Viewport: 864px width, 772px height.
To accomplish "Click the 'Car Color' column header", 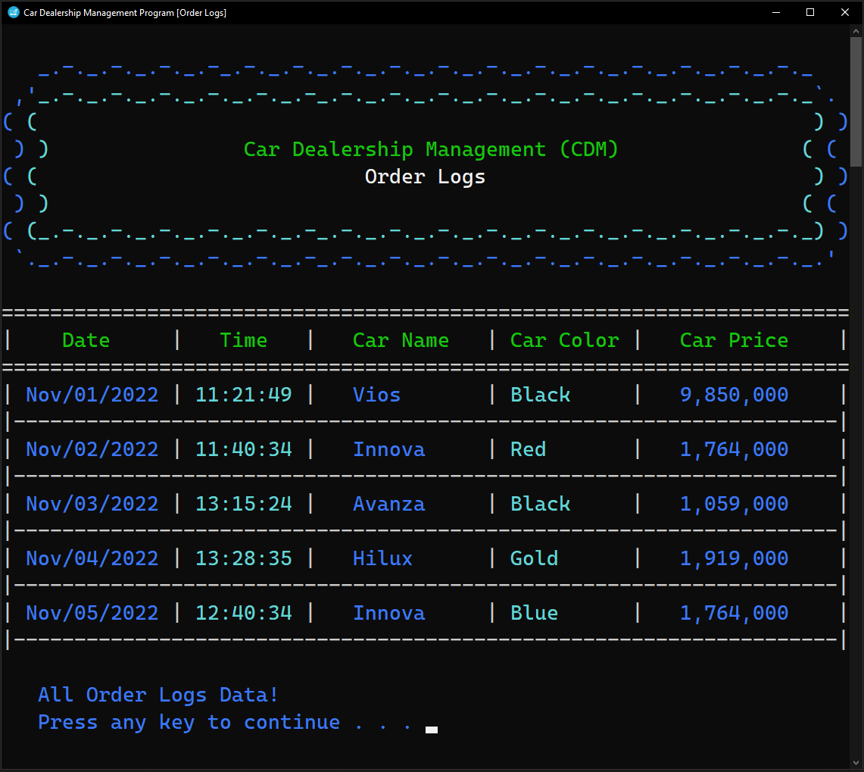I will [x=564, y=340].
